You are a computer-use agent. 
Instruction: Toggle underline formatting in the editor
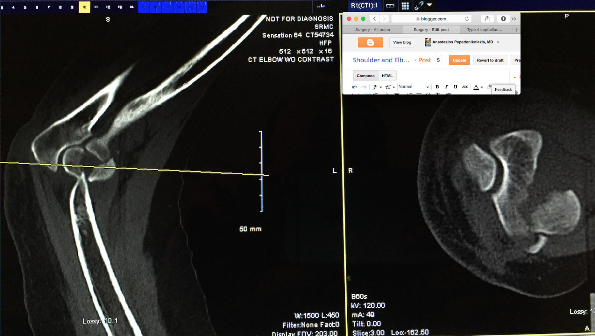(x=455, y=87)
